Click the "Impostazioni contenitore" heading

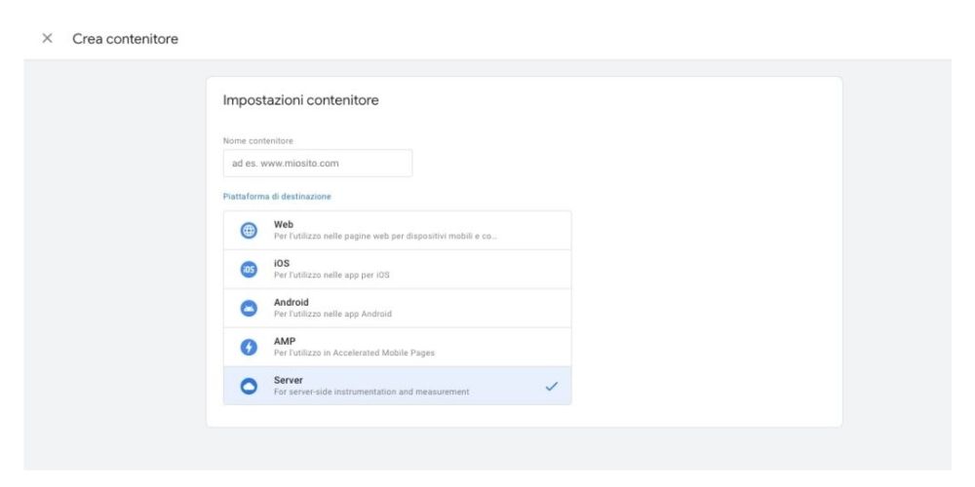coord(301,100)
